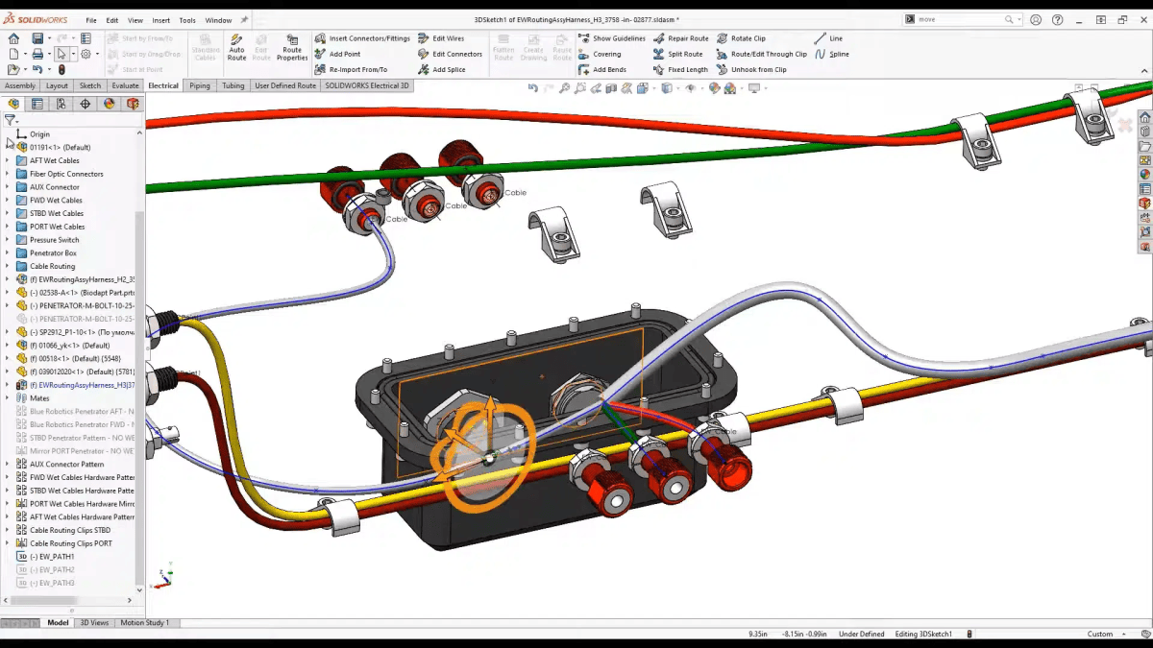Image resolution: width=1153 pixels, height=648 pixels.
Task: Expand the Mates tree node
Action: click(x=8, y=397)
